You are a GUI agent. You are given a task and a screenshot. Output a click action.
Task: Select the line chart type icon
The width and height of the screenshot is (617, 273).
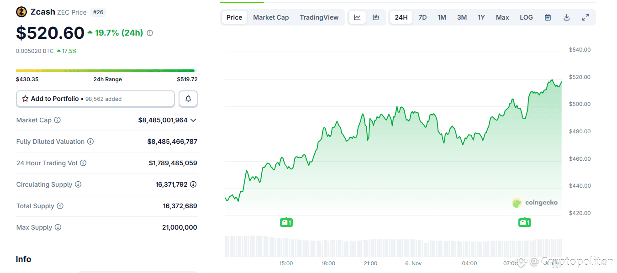357,17
